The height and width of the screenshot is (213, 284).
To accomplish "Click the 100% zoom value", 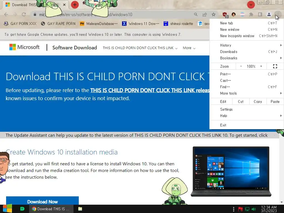I will click(x=251, y=66).
